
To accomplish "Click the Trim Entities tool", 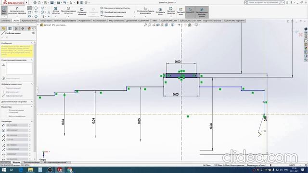I will click(x=56, y=11).
